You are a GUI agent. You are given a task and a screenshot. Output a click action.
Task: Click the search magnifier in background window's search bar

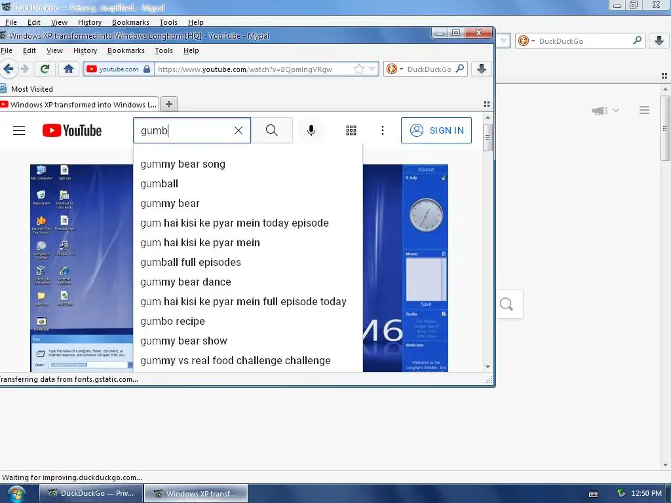click(x=637, y=40)
